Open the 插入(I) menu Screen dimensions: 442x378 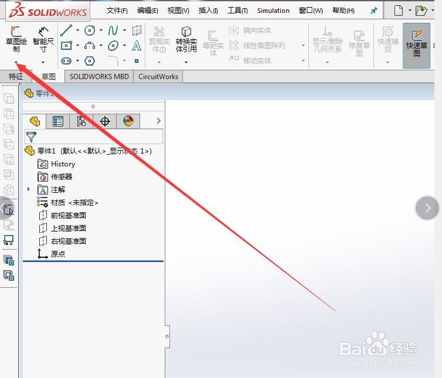click(208, 11)
